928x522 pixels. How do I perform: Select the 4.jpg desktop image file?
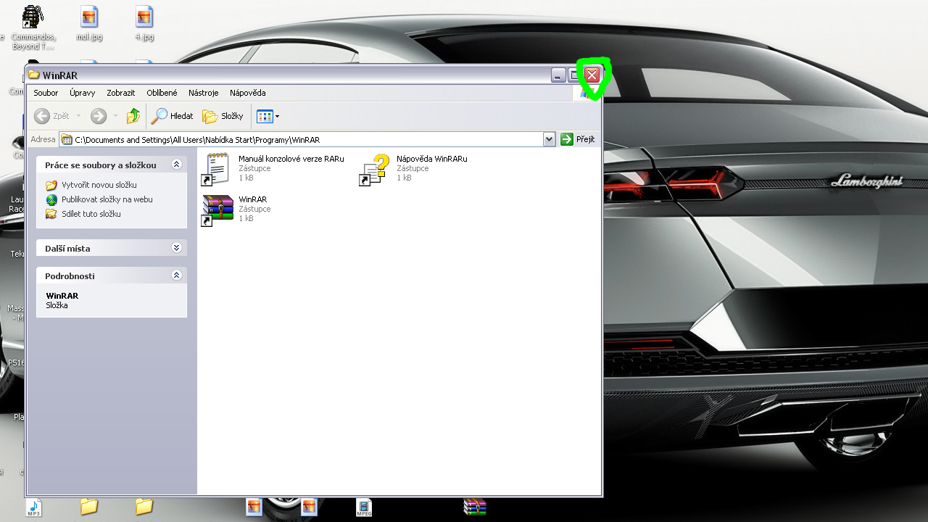[144, 17]
